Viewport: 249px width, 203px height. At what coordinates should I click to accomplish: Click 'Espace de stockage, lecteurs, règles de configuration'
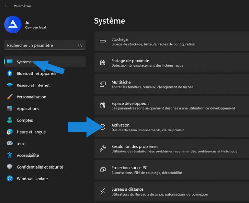click(x=153, y=44)
